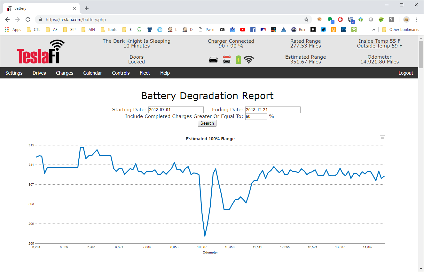Click the Logout link
424x272 pixels.
[406, 73]
